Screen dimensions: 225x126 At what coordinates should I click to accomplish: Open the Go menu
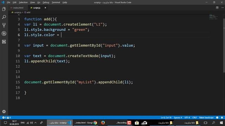(39, 2)
